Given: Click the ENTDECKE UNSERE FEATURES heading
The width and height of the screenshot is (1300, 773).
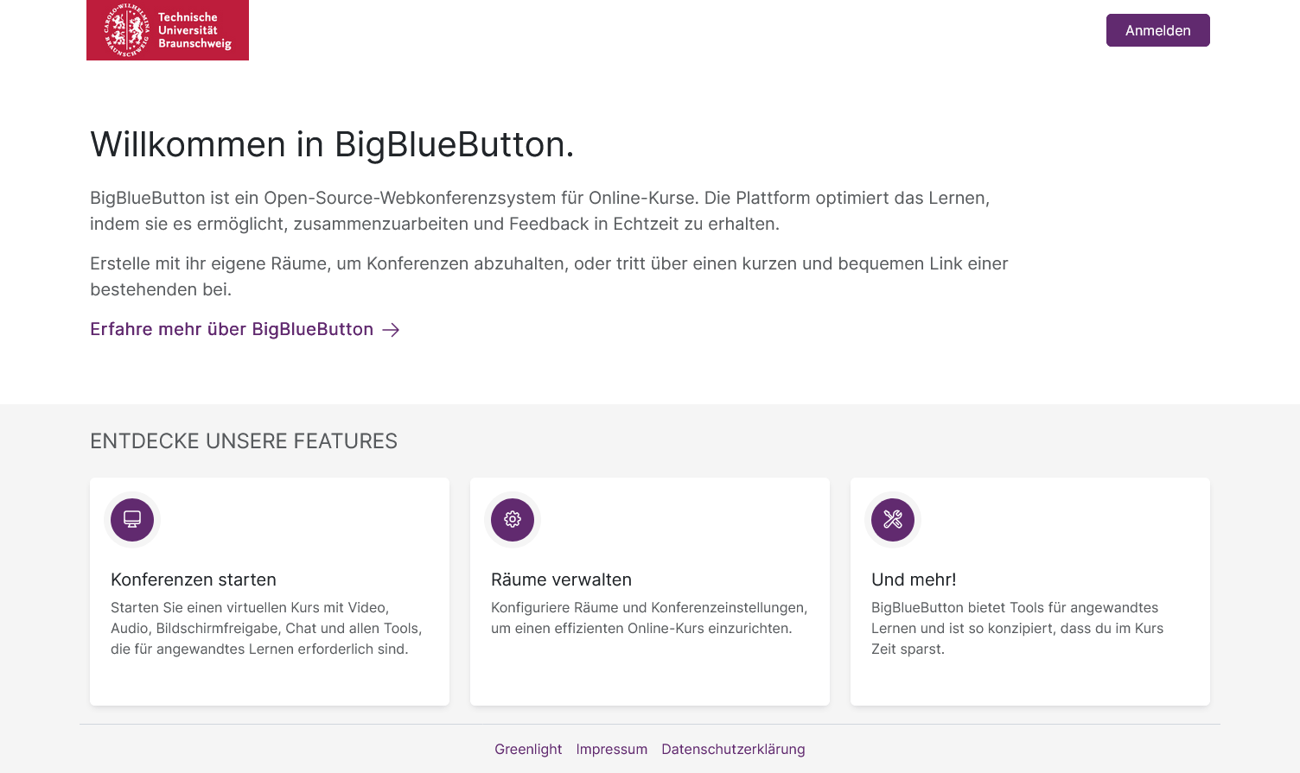Looking at the screenshot, I should point(244,441).
